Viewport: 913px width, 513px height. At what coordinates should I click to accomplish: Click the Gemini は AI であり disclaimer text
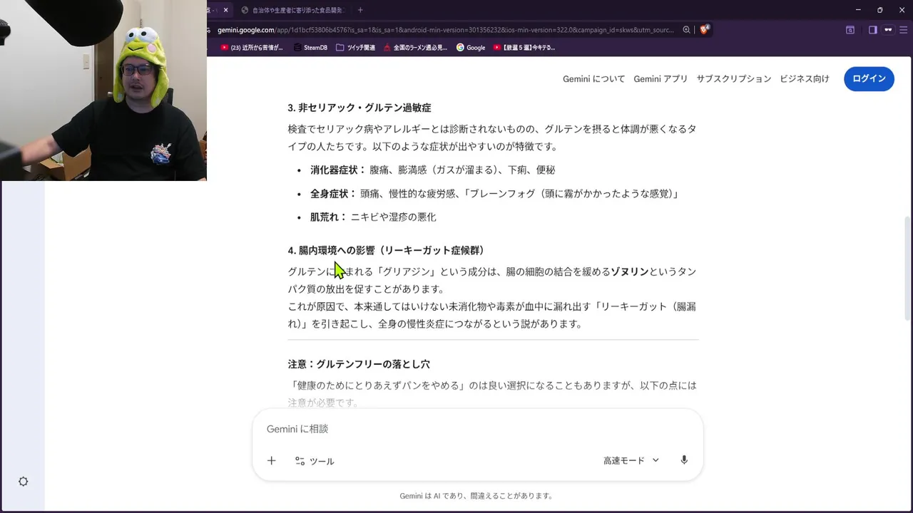476,496
